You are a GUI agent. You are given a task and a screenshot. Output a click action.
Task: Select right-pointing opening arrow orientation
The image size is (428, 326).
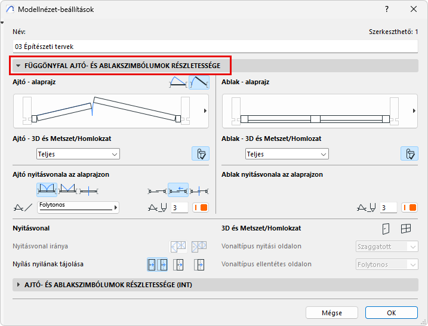178,265
